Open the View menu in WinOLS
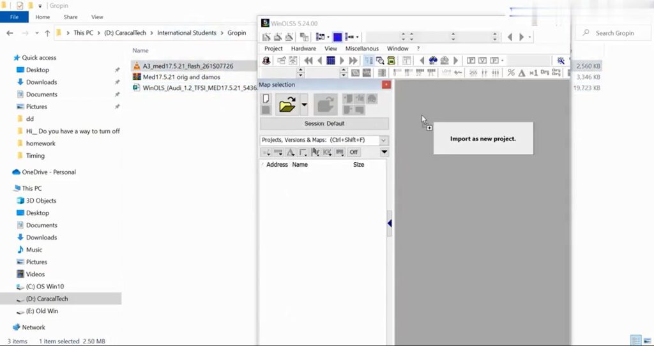This screenshot has height=346, width=654. (x=330, y=49)
